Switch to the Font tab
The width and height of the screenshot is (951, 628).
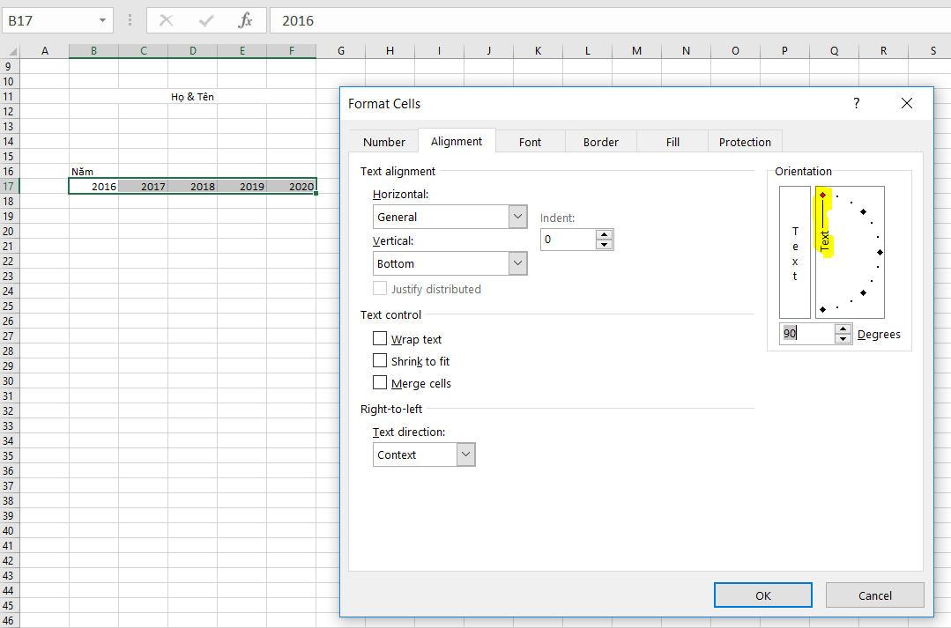[530, 142]
